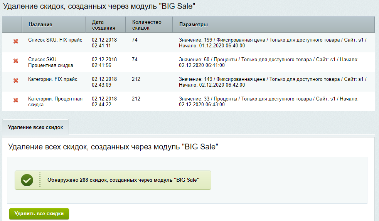Click the 'Обнаружено 288 скидок' notification message
This screenshot has width=379, height=221.
tap(123, 180)
